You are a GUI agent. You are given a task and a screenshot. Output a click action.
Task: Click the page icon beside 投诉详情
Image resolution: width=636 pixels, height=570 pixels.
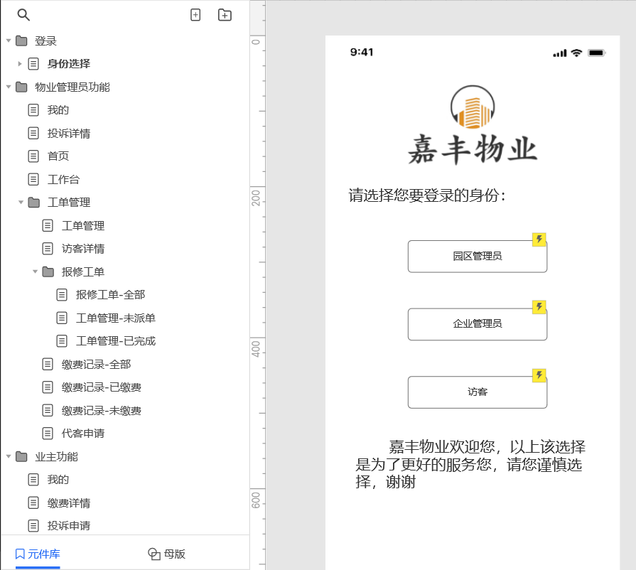(x=33, y=133)
